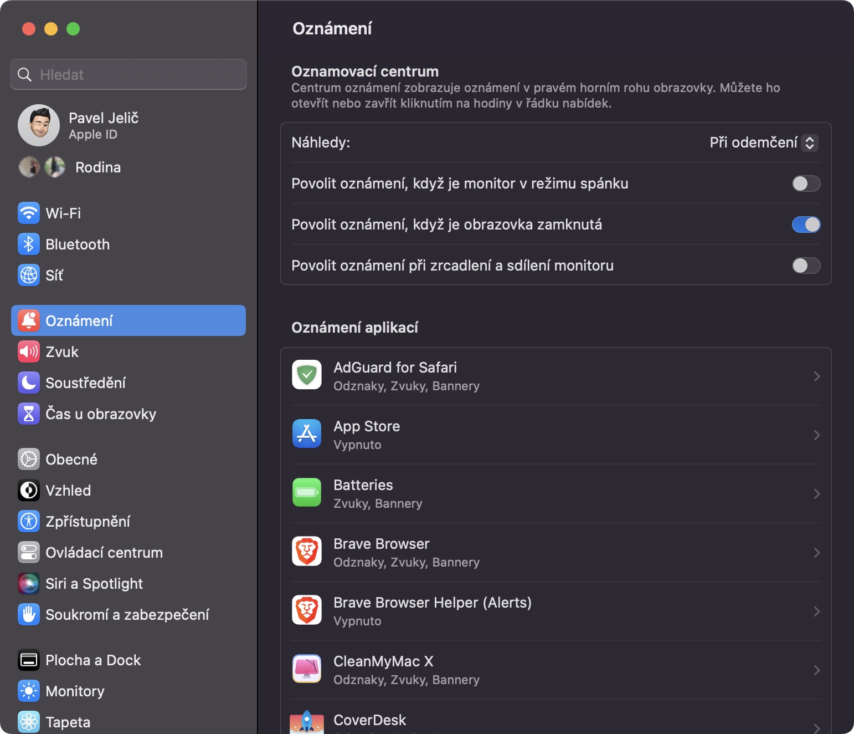This screenshot has height=734, width=854.
Task: Click the AdGuard for Safari shield icon
Action: 307,375
